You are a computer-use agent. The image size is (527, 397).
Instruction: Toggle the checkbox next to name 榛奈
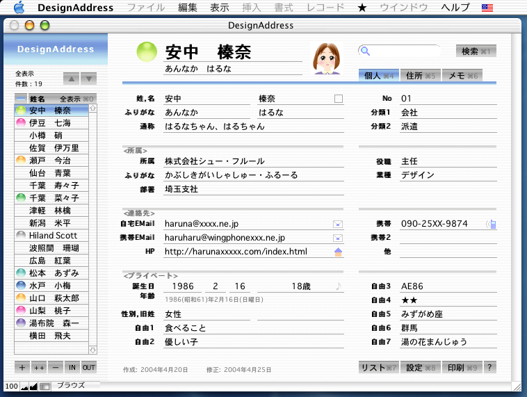(x=339, y=99)
